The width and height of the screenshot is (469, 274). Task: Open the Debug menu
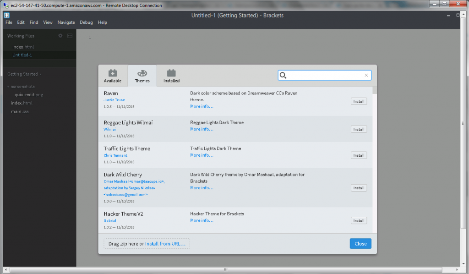86,22
